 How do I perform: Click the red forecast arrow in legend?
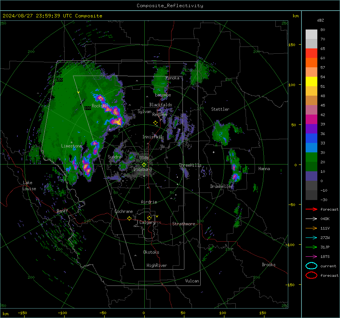(x=311, y=209)
